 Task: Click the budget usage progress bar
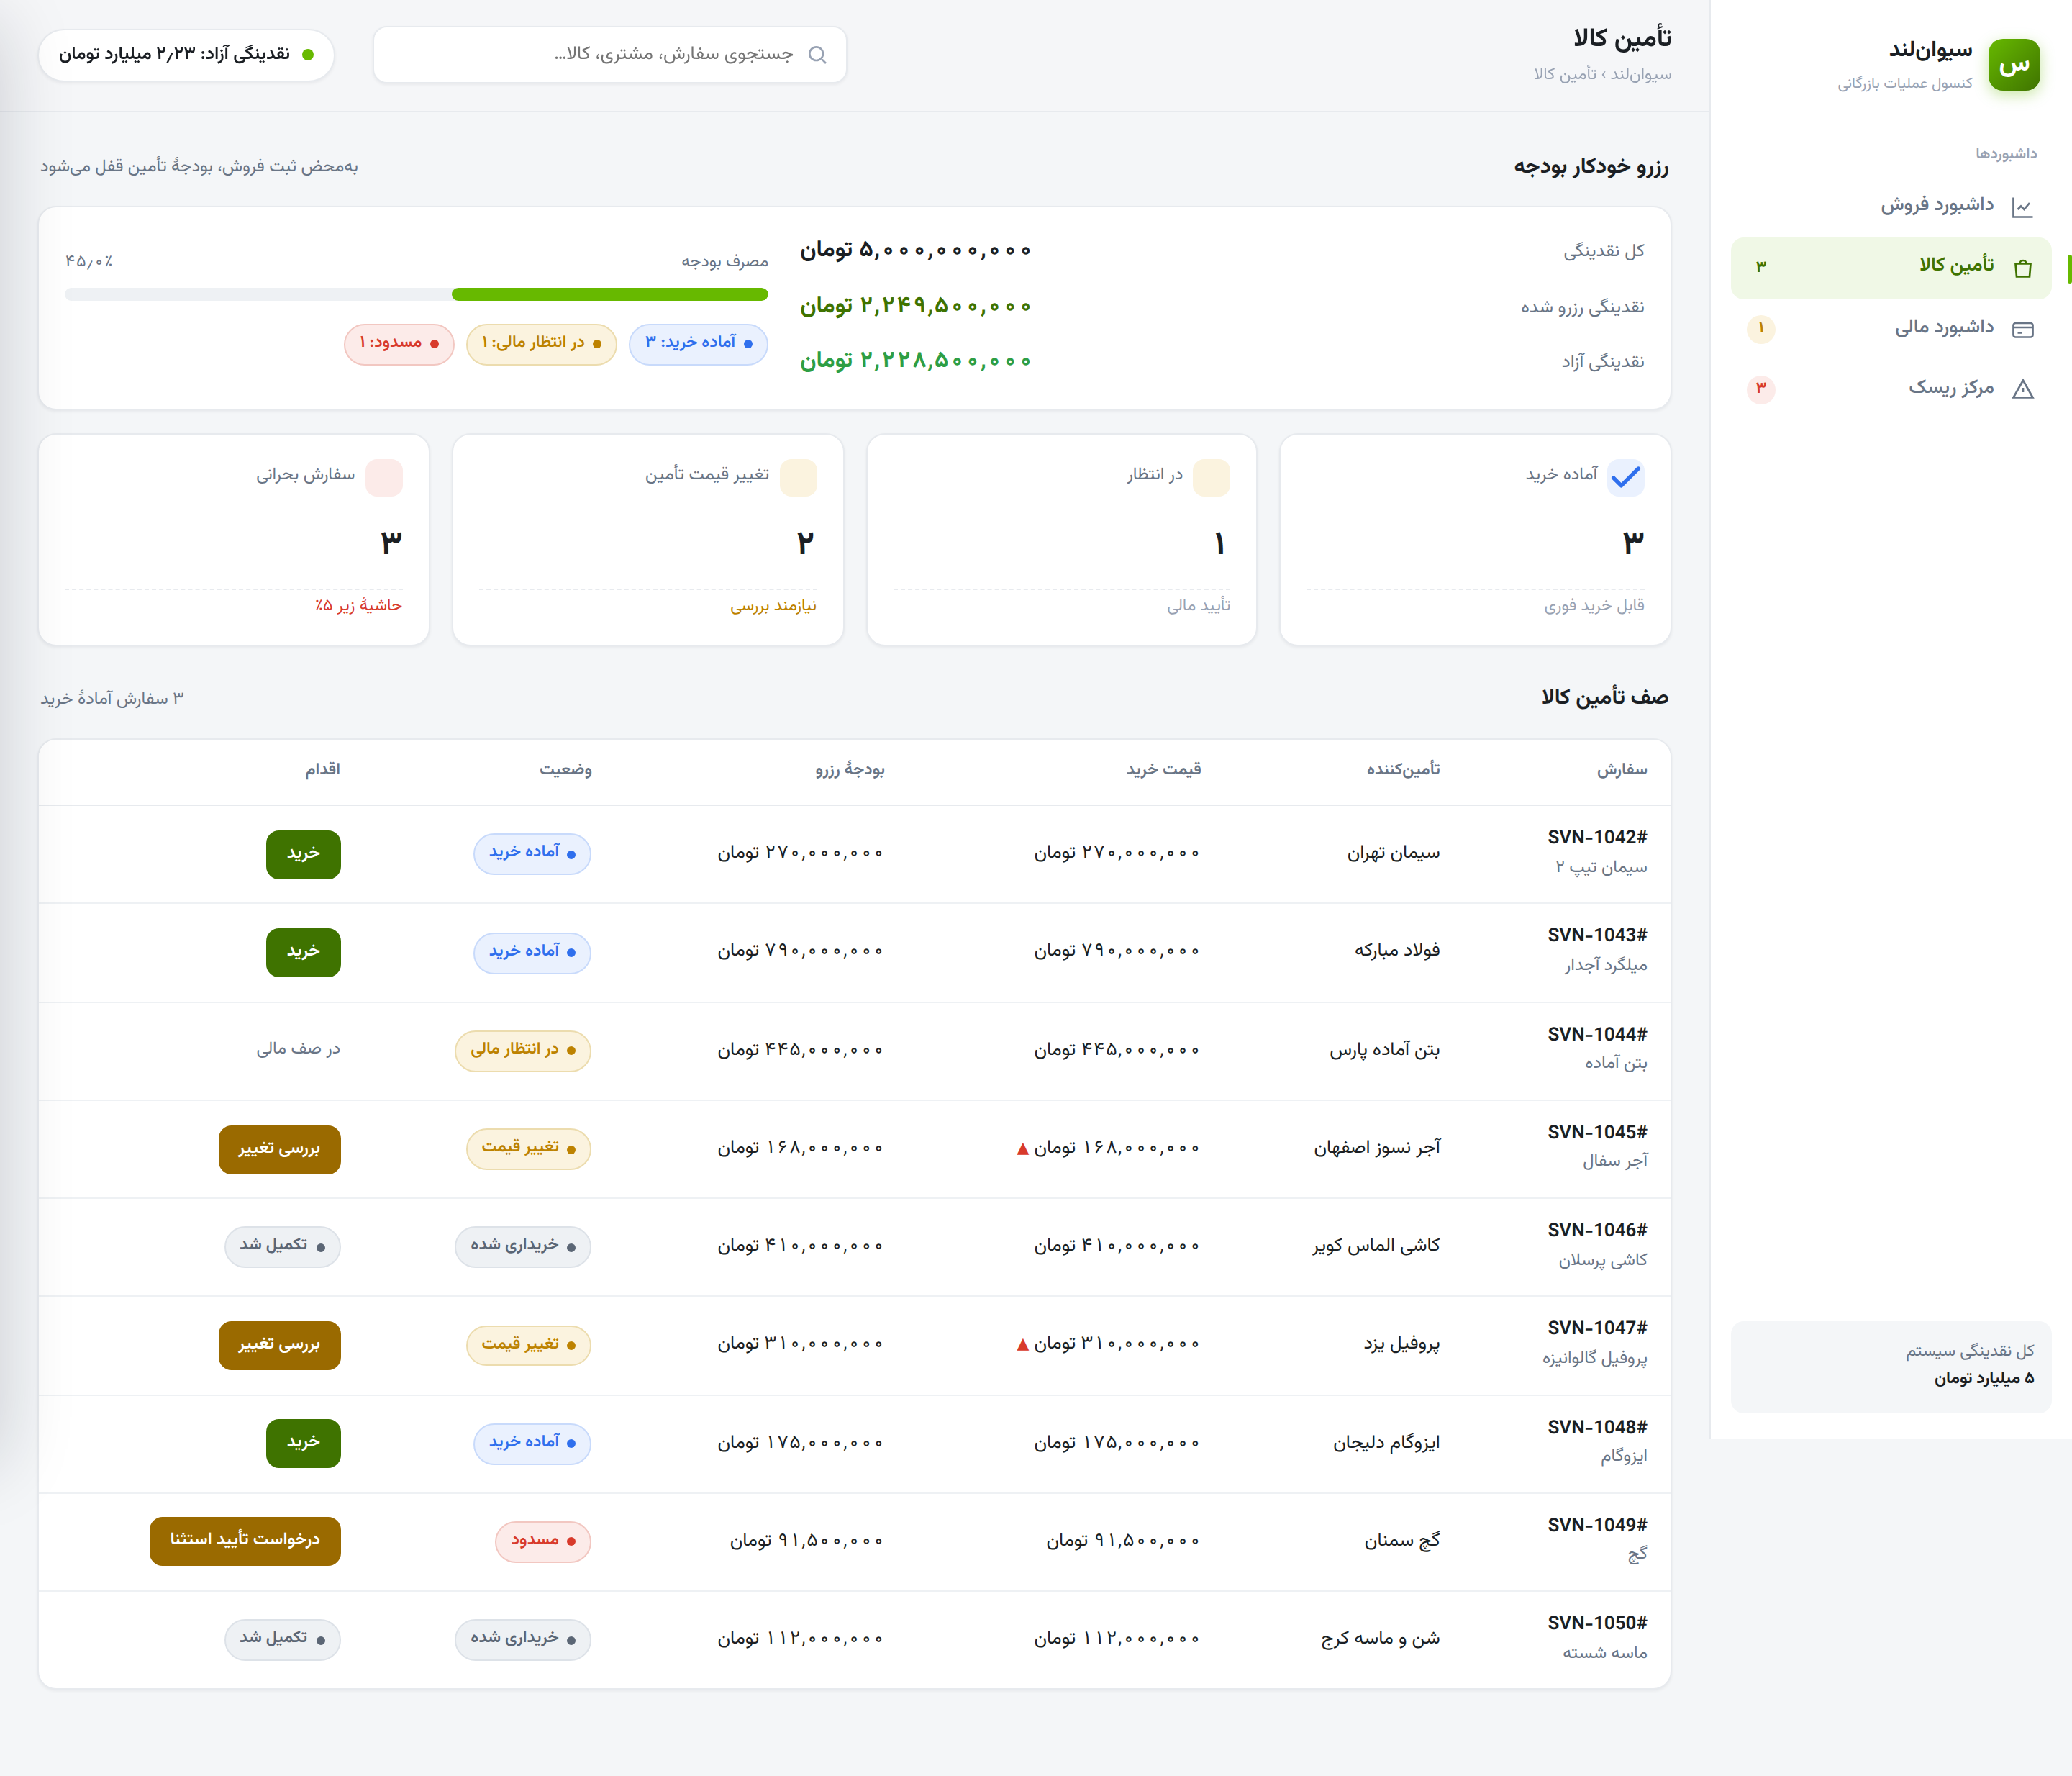[x=416, y=294]
